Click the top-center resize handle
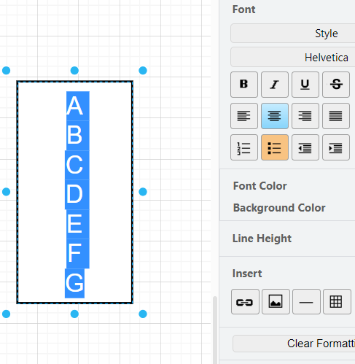 (x=74, y=71)
